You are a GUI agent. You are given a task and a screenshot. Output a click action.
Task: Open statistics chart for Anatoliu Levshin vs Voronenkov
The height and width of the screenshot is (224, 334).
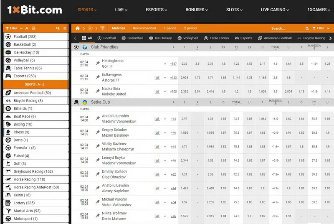click(x=157, y=119)
